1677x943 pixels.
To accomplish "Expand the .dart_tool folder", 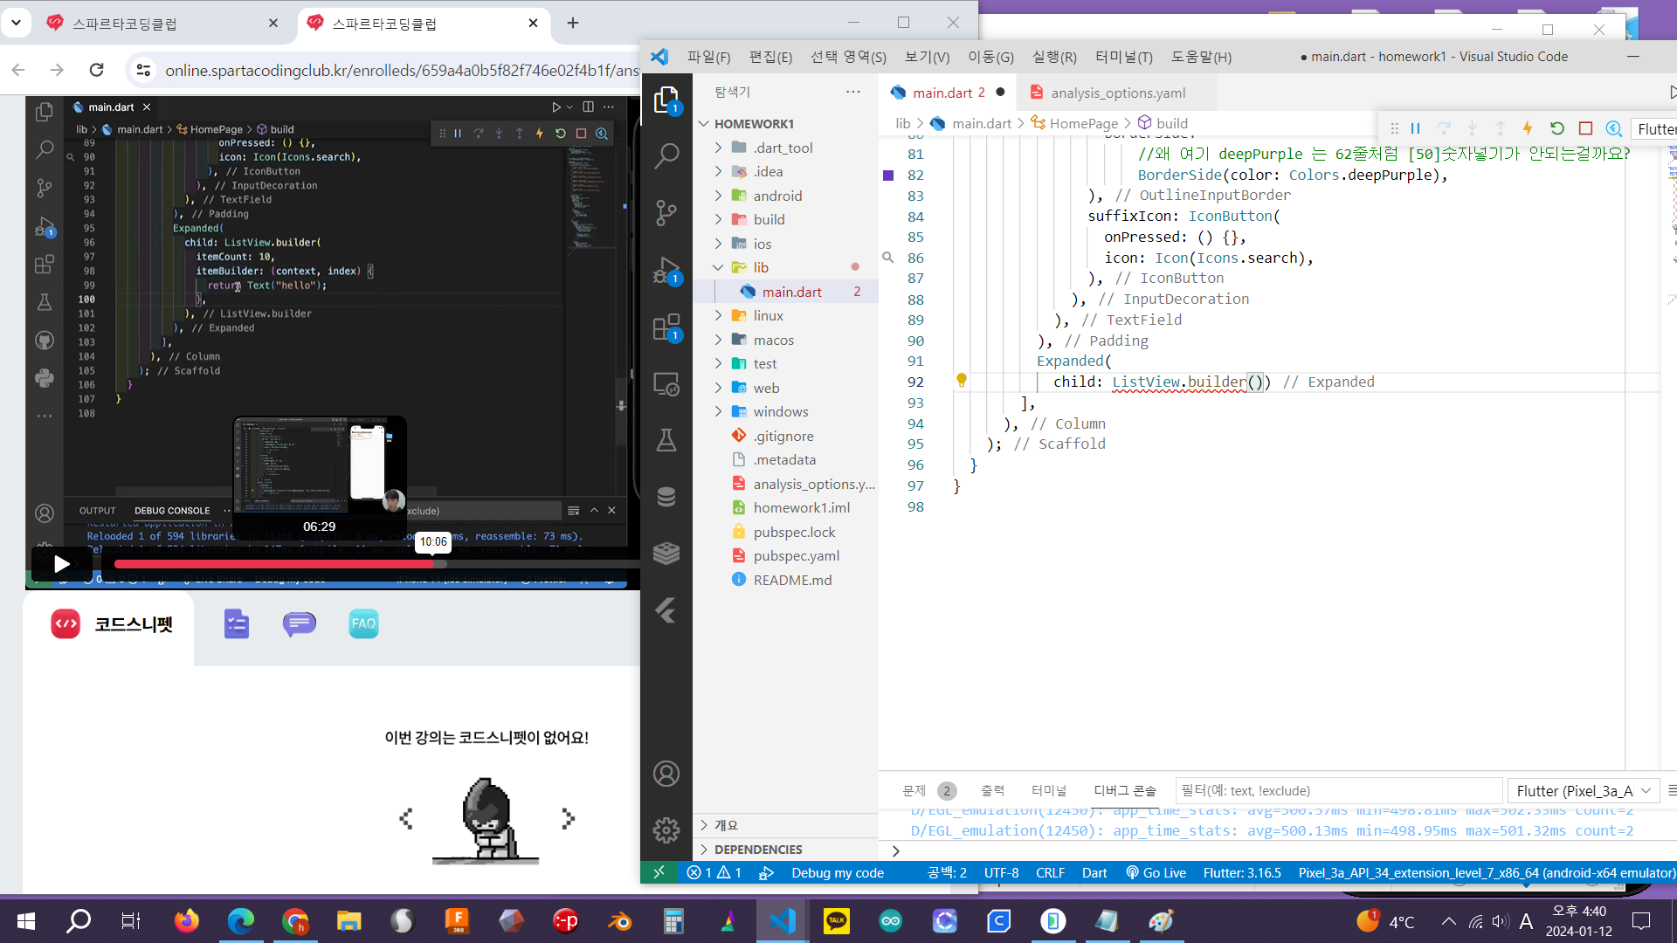I will [x=718, y=148].
